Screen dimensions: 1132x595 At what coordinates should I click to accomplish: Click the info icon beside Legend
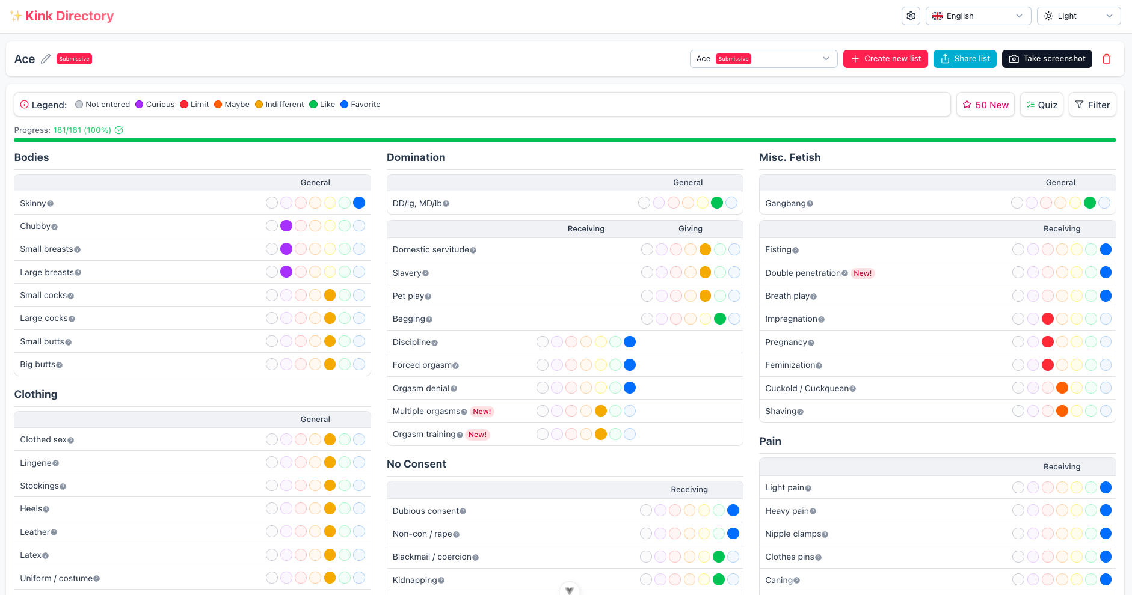click(25, 105)
